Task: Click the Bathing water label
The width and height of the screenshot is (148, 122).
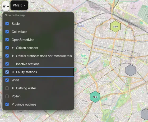Action: (x=26, y=88)
